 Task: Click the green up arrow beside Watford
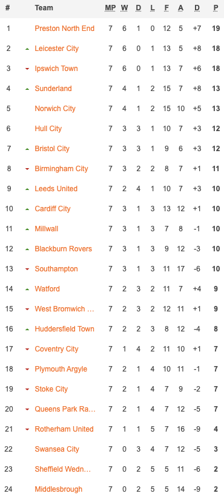27,290
